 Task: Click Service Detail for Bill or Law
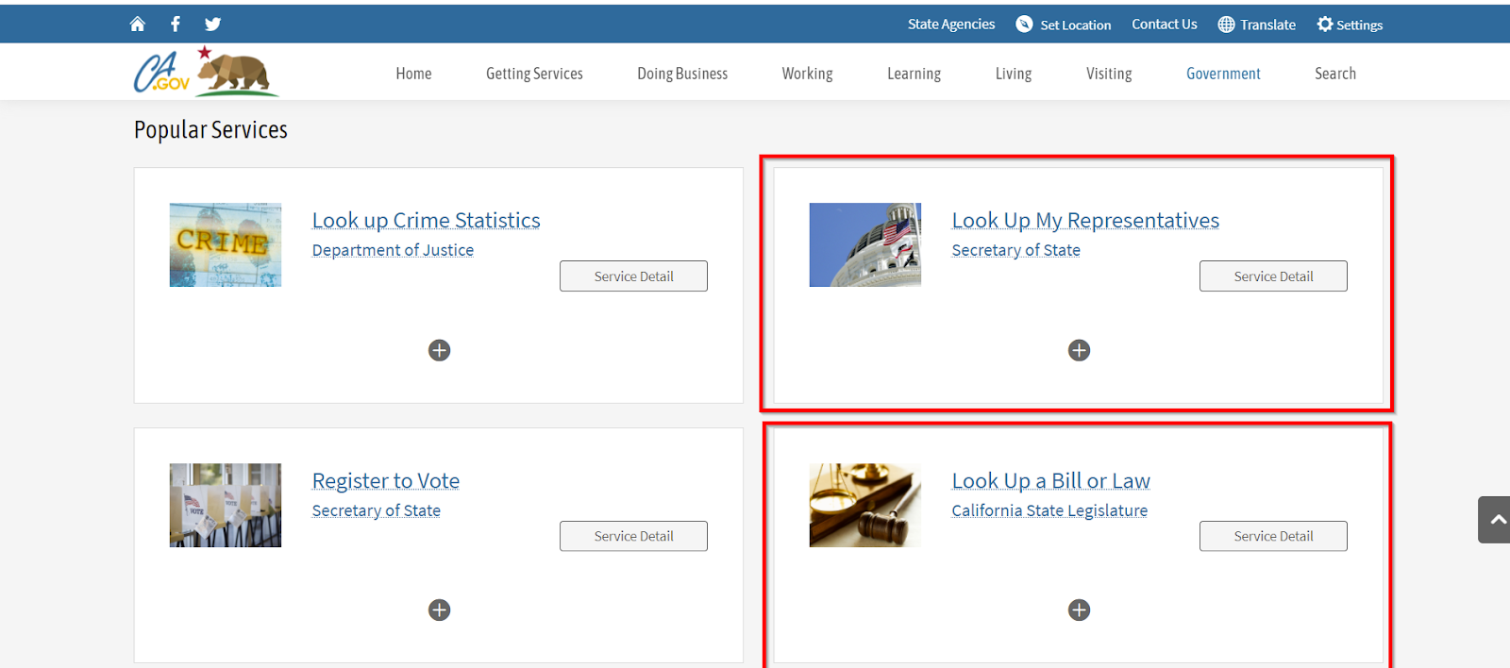tap(1273, 536)
